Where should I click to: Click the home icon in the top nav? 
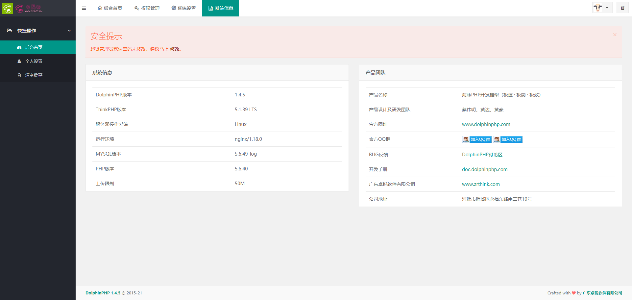coord(100,8)
